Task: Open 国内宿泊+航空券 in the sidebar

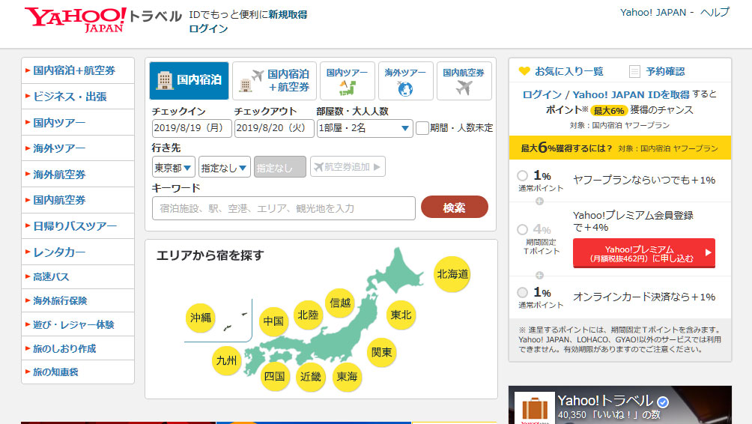Action: point(78,70)
